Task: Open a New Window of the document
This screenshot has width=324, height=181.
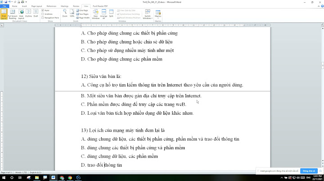Action: pos(96,14)
